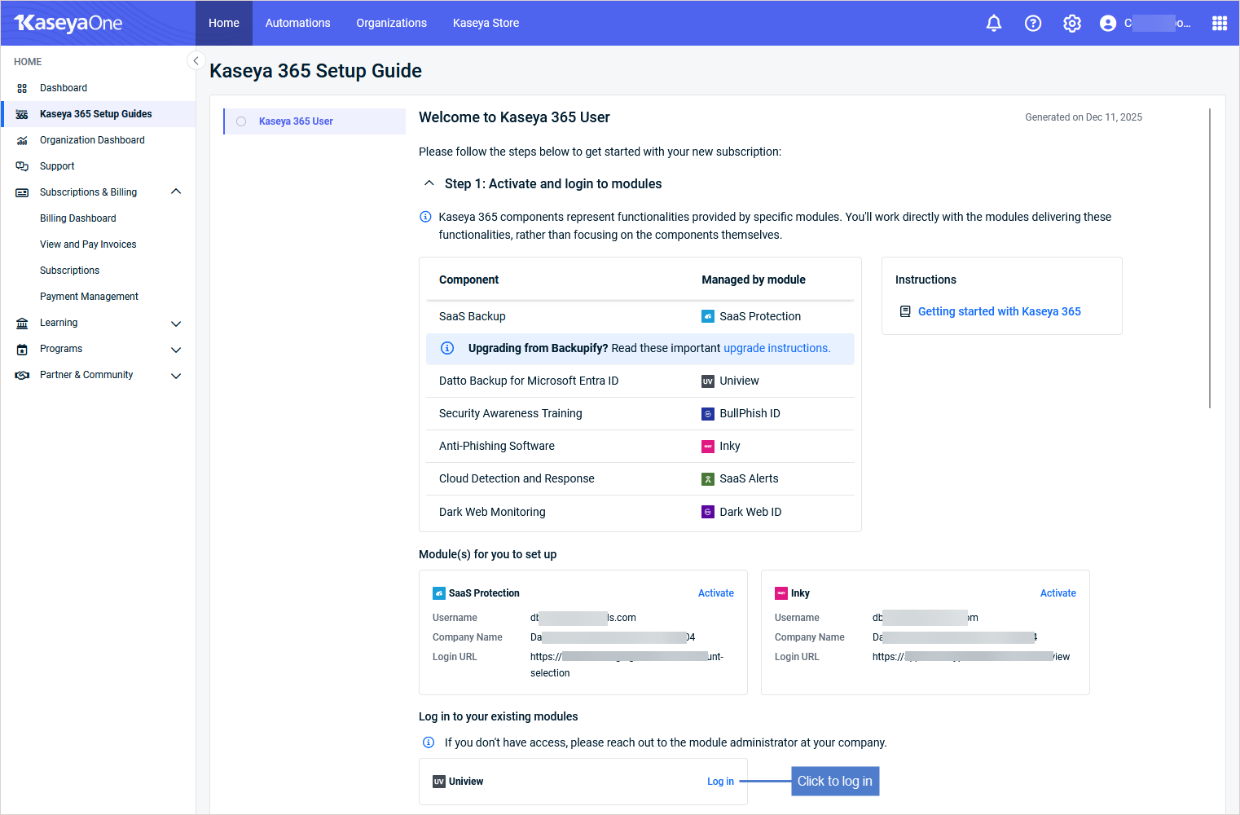Expand the Learning sidebar section
This screenshot has width=1240, height=815.
click(176, 324)
